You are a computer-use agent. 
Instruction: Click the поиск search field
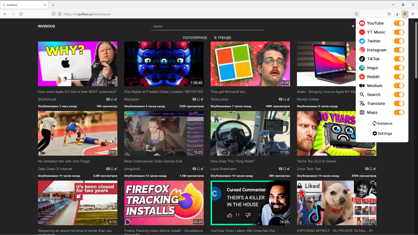click(207, 26)
